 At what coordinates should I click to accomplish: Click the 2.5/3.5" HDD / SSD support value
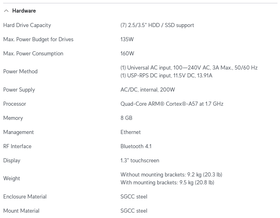(x=157, y=25)
